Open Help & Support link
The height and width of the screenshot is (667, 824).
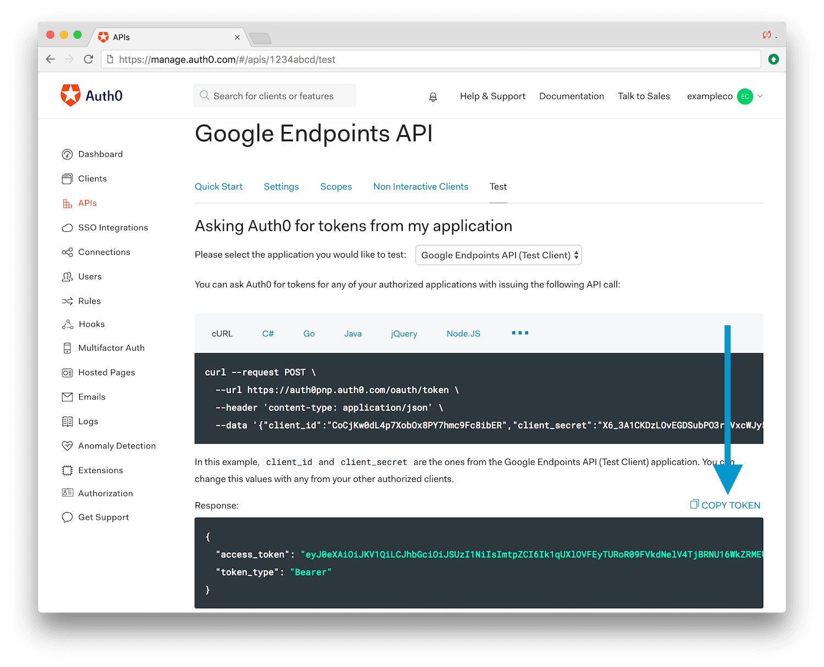click(x=493, y=96)
